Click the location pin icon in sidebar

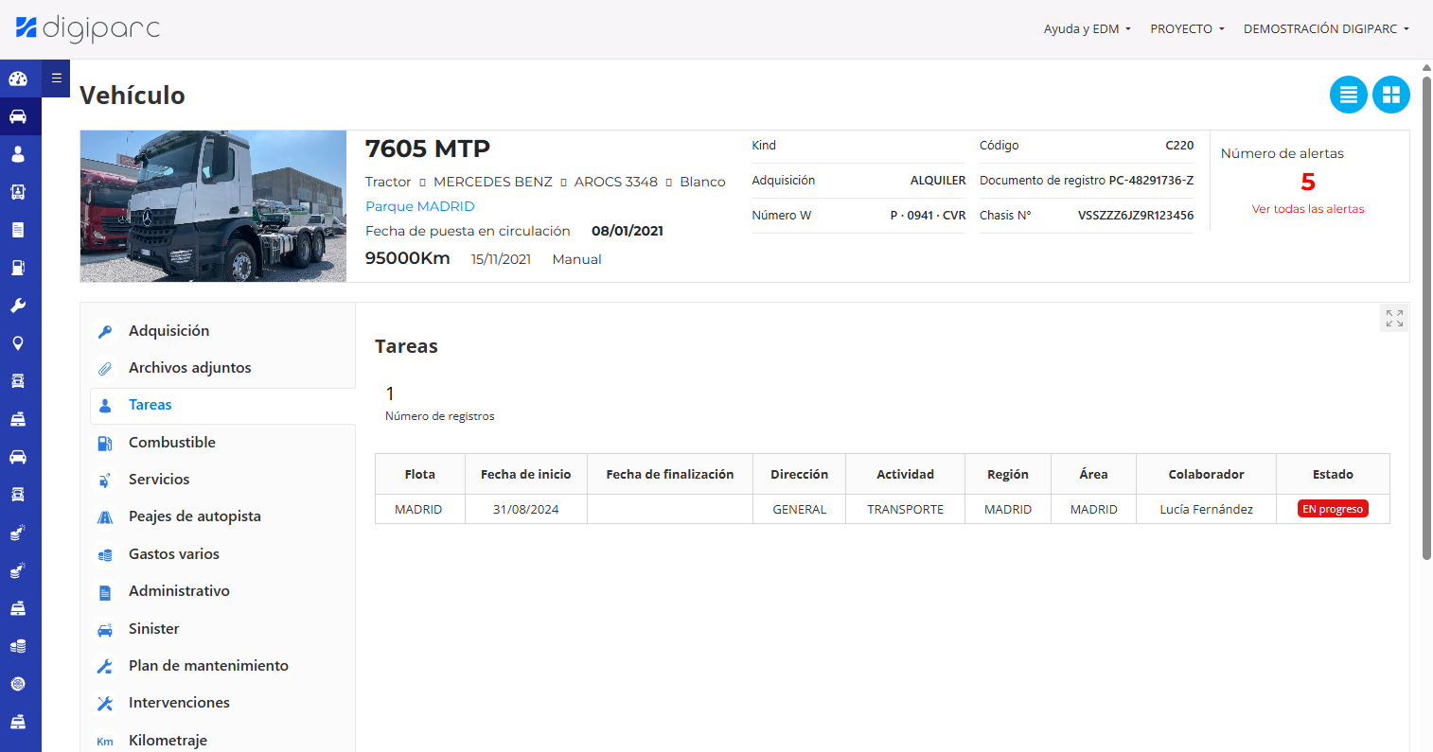18,343
